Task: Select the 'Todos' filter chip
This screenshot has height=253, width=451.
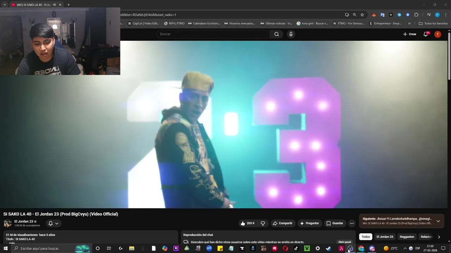Action: [x=366, y=237]
